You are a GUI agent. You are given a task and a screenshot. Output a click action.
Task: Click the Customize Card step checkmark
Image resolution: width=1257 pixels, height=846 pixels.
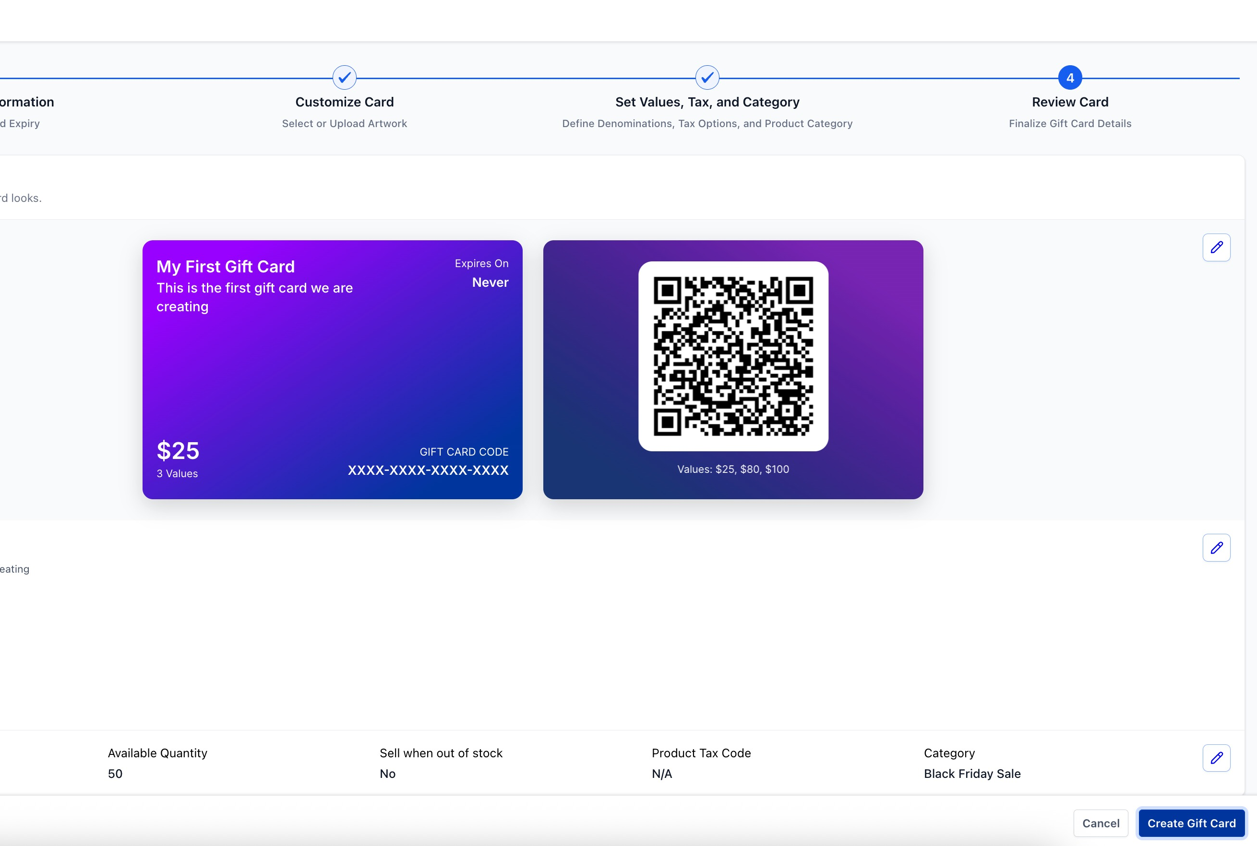click(x=345, y=78)
